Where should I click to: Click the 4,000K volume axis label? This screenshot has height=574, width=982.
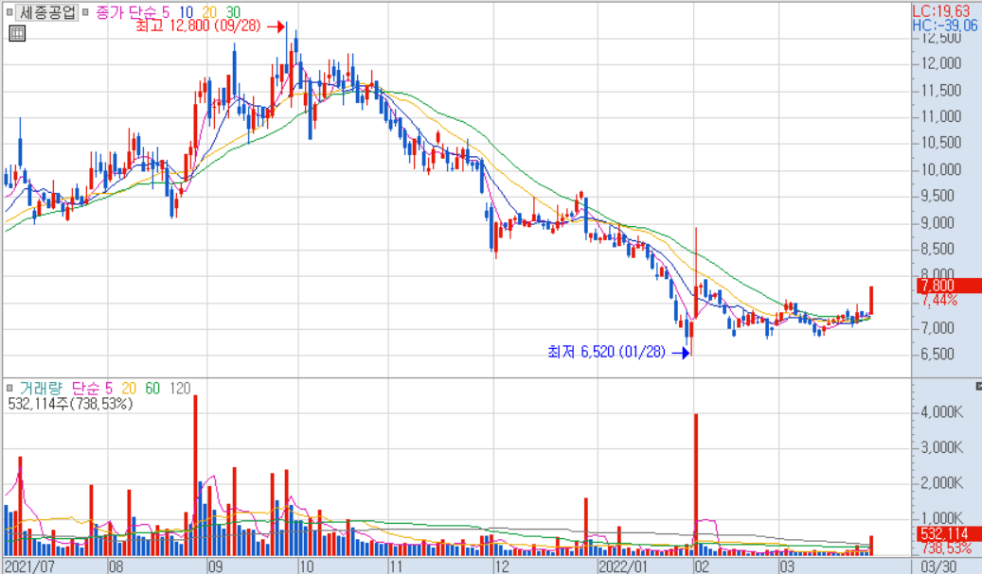pyautogui.click(x=942, y=412)
